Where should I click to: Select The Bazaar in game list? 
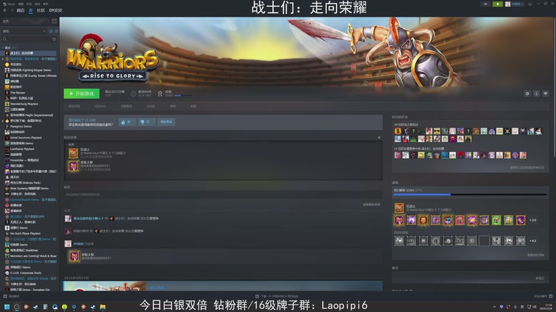point(29,93)
